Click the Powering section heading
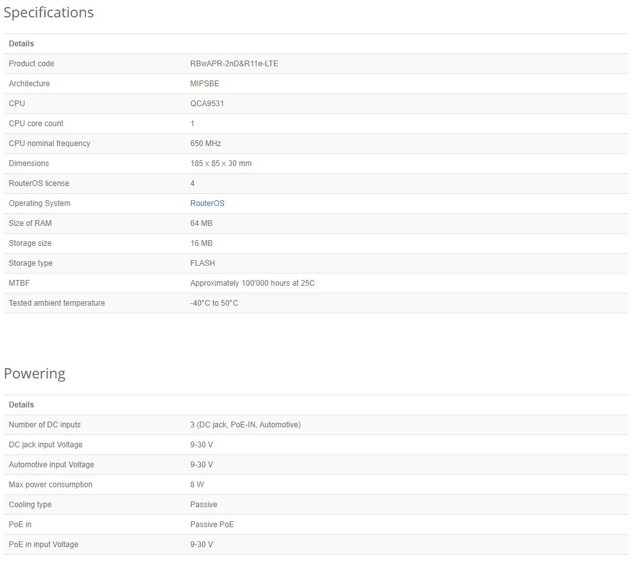The width and height of the screenshot is (636, 569). pyautogui.click(x=35, y=374)
